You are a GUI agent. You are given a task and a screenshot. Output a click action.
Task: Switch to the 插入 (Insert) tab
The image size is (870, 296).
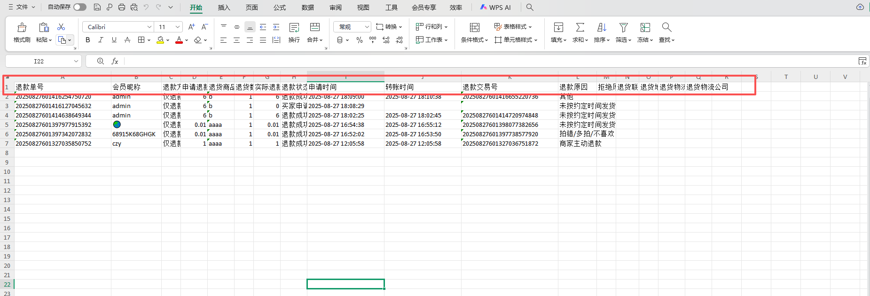click(224, 8)
